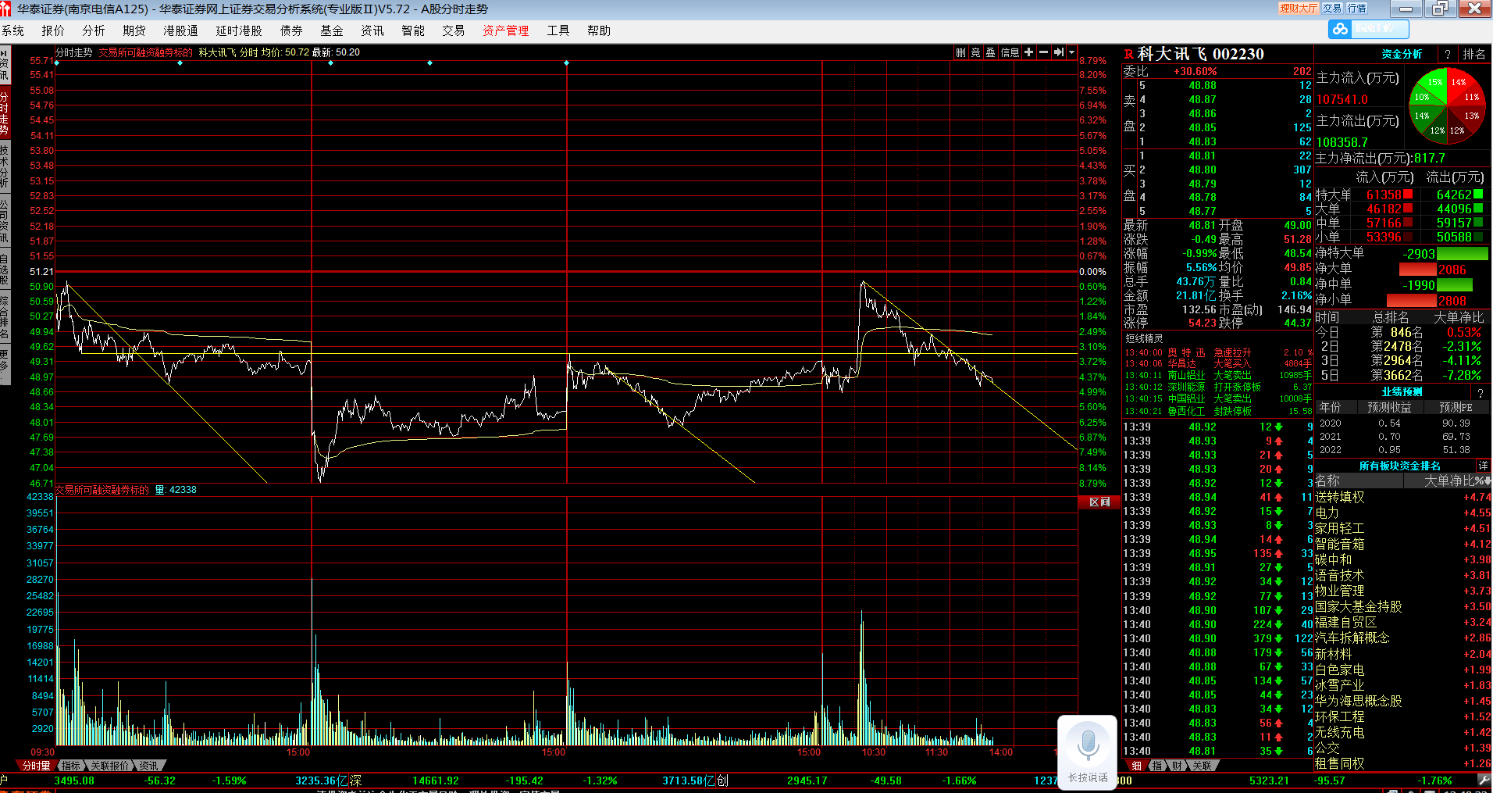Click the 区 interval statistics button
The image size is (1493, 793).
[x=1099, y=502]
